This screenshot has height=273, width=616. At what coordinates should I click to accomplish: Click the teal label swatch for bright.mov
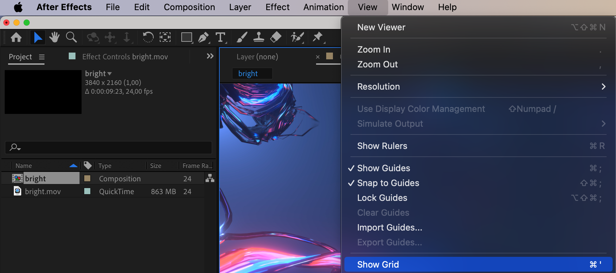(87, 191)
